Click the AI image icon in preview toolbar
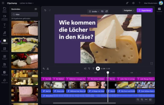164x105 pixels. (x=107, y=11)
